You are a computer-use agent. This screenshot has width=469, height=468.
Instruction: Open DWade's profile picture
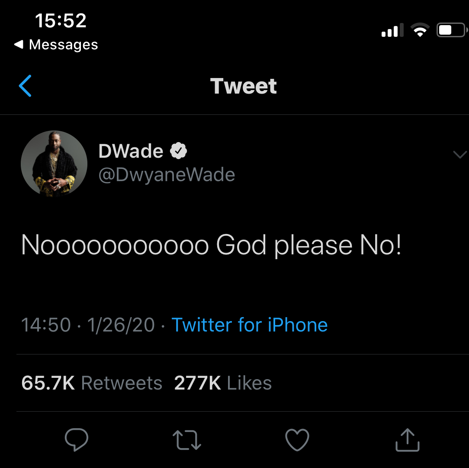pyautogui.click(x=54, y=164)
